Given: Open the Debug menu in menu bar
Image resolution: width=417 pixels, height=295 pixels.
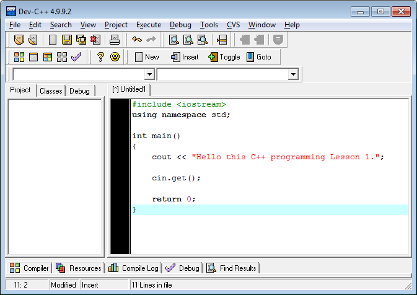Looking at the screenshot, I should (x=180, y=25).
